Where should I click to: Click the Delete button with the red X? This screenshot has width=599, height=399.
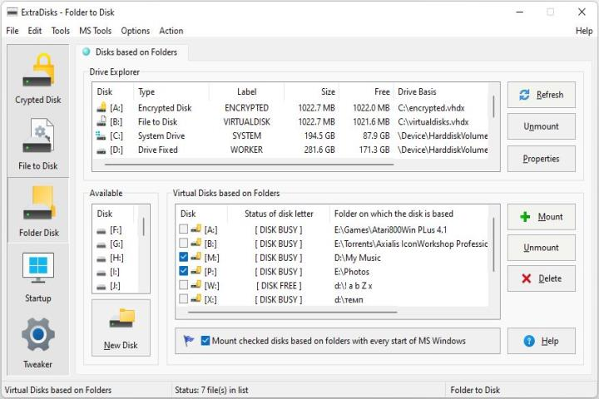tap(542, 278)
